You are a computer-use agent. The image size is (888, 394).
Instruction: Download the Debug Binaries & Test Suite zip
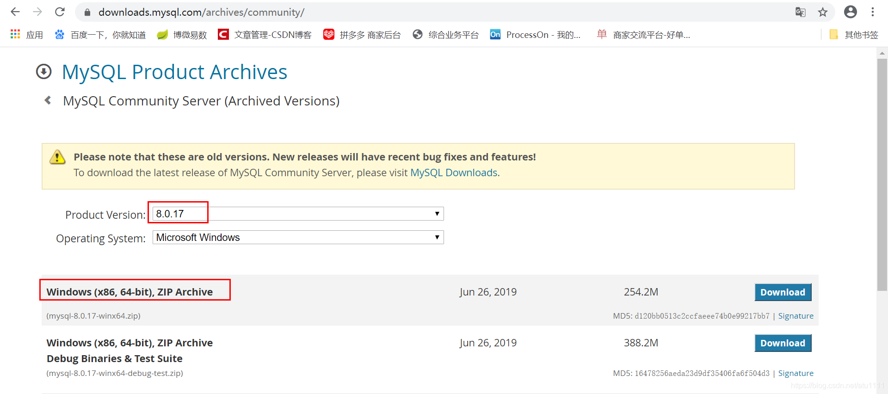click(783, 343)
